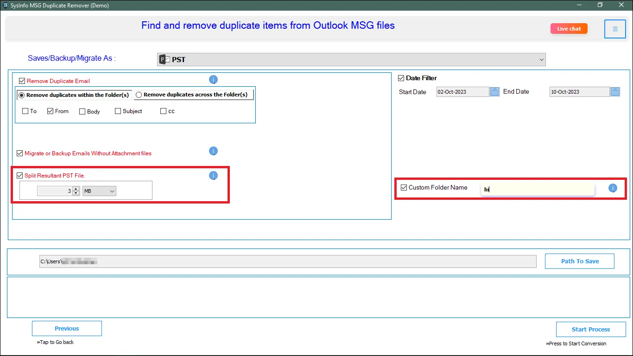The height and width of the screenshot is (356, 633).
Task: Select Remove duplicates across the Folder(s)
Action: coord(139,95)
